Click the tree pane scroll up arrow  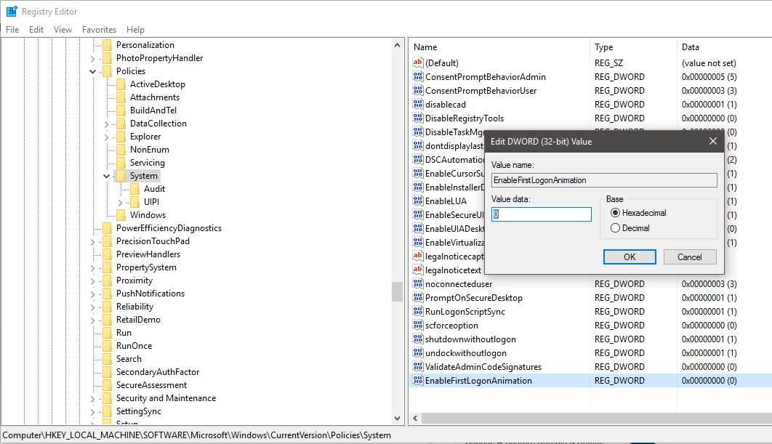pyautogui.click(x=397, y=45)
